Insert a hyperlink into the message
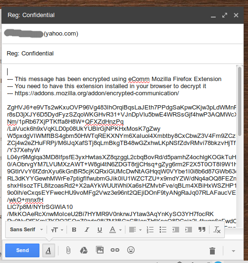 [115, 250]
